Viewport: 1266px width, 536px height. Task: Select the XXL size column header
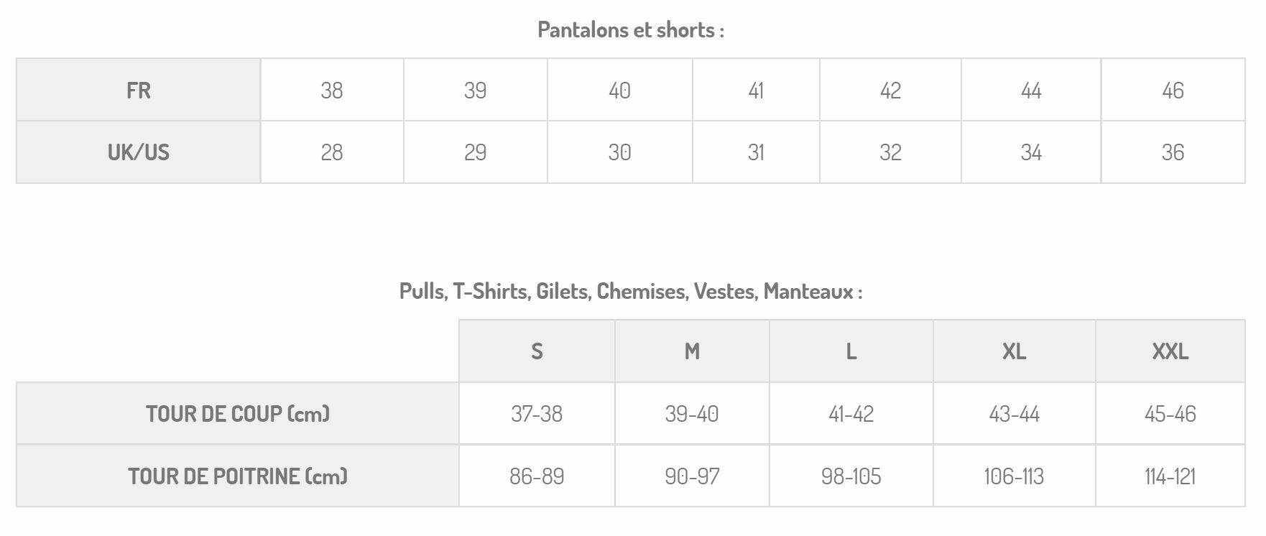1170,351
